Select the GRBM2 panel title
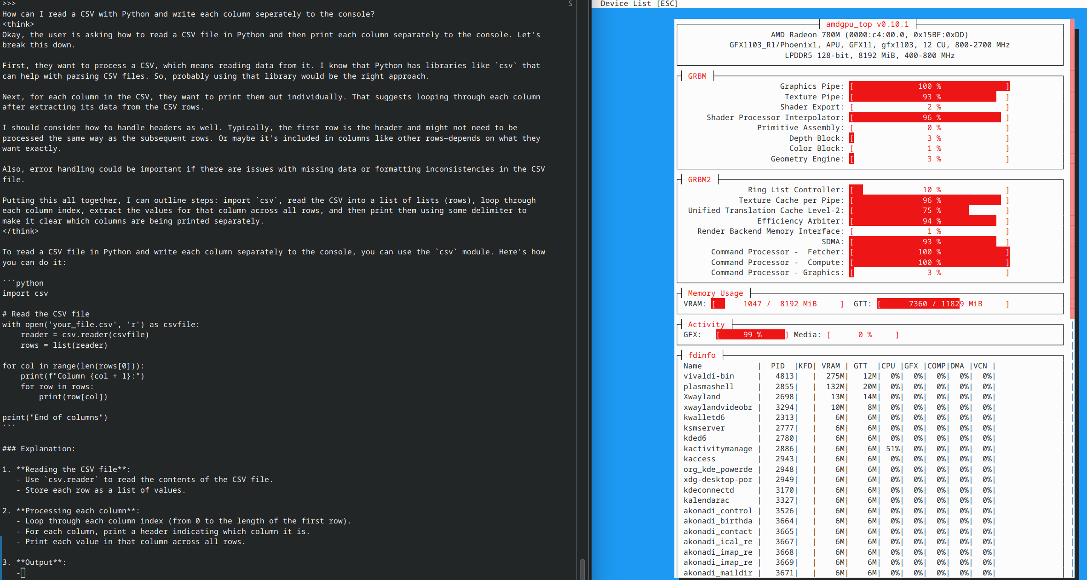Screen dimensions: 1087x580 point(699,180)
